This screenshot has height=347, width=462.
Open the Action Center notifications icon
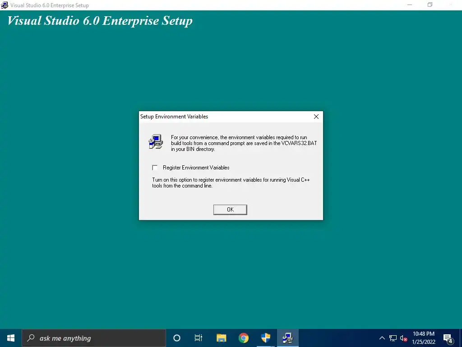tap(448, 338)
